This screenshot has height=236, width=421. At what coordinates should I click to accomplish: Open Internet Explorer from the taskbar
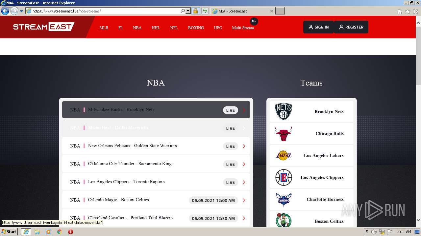coord(26,232)
